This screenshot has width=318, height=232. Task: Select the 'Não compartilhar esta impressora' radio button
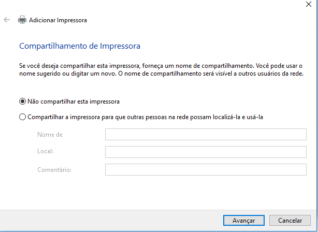tap(22, 102)
